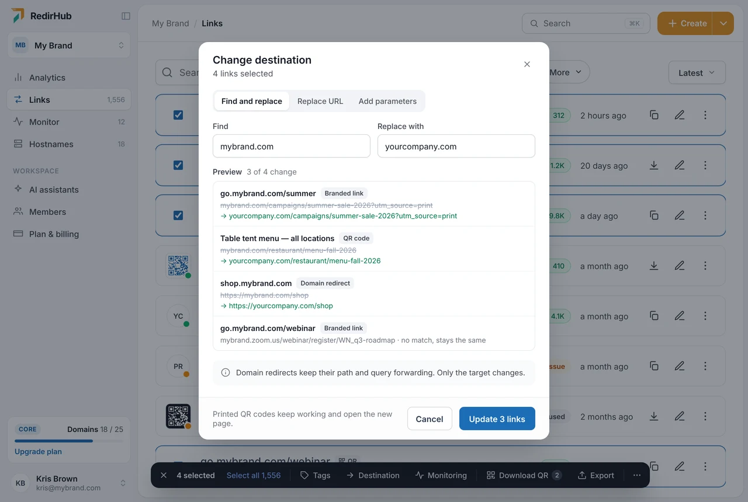Open the My Brand workspace switcher
The image size is (748, 502).
pyautogui.click(x=69, y=46)
